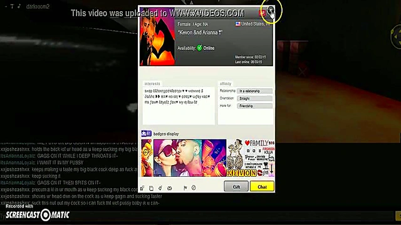401x225 pixels.
Task: Click the block circle-slash icon on profile card
Action: 194,187
